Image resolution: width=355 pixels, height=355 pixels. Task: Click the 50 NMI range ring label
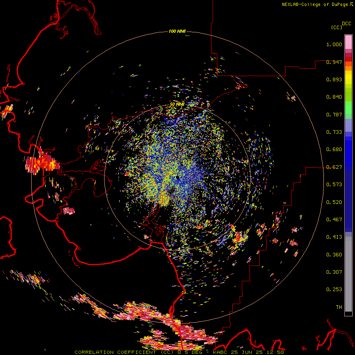tap(177, 105)
